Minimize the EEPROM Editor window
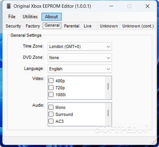 (111, 6)
